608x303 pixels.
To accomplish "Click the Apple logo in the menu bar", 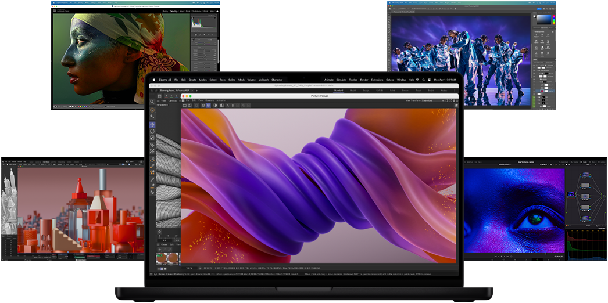I will coord(154,80).
